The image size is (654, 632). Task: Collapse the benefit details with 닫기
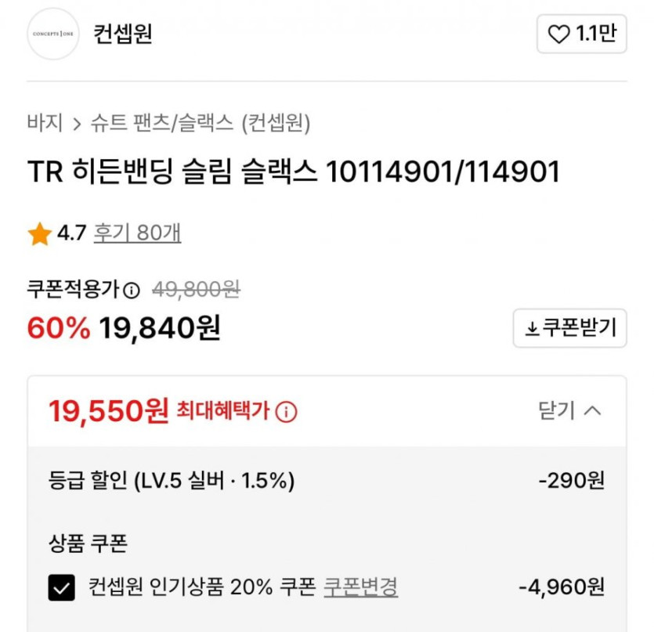569,410
